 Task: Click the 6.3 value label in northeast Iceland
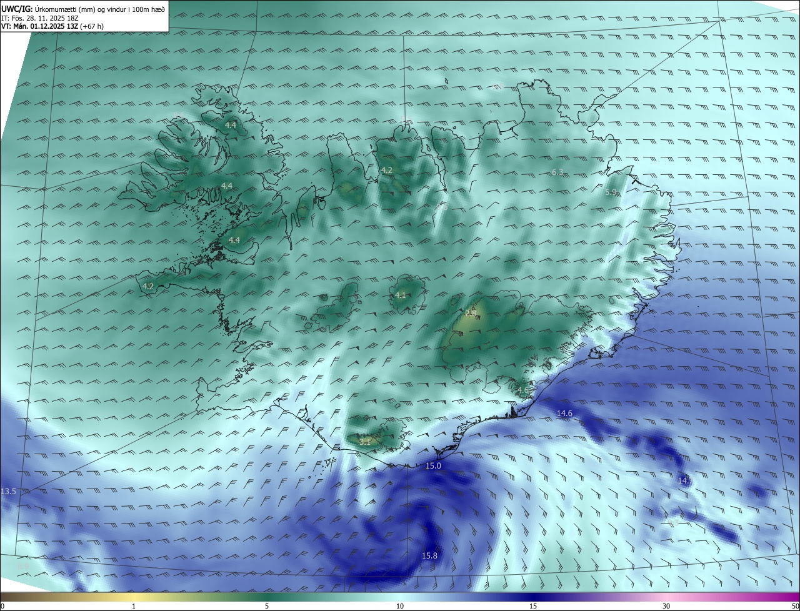[x=558, y=172]
